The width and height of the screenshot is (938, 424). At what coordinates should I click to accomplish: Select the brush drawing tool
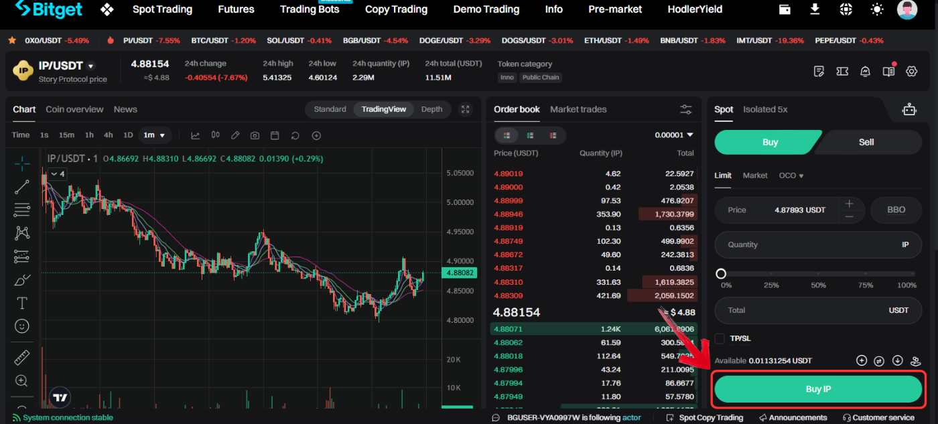[22, 280]
